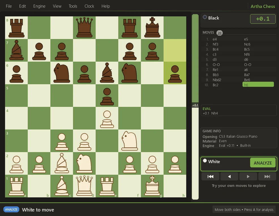Image resolution: width=279 pixels, height=216 pixels.
Task: Go to move 2. Nf3
Action: click(x=215, y=44)
